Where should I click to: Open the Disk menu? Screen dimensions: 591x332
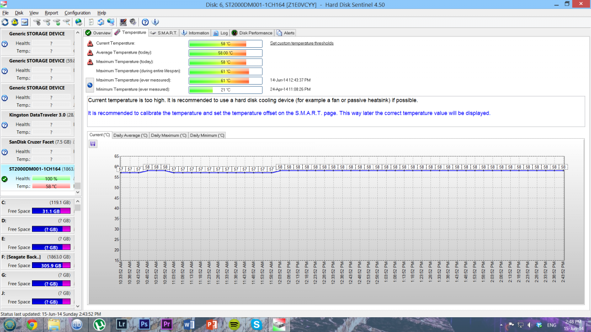coord(19,13)
